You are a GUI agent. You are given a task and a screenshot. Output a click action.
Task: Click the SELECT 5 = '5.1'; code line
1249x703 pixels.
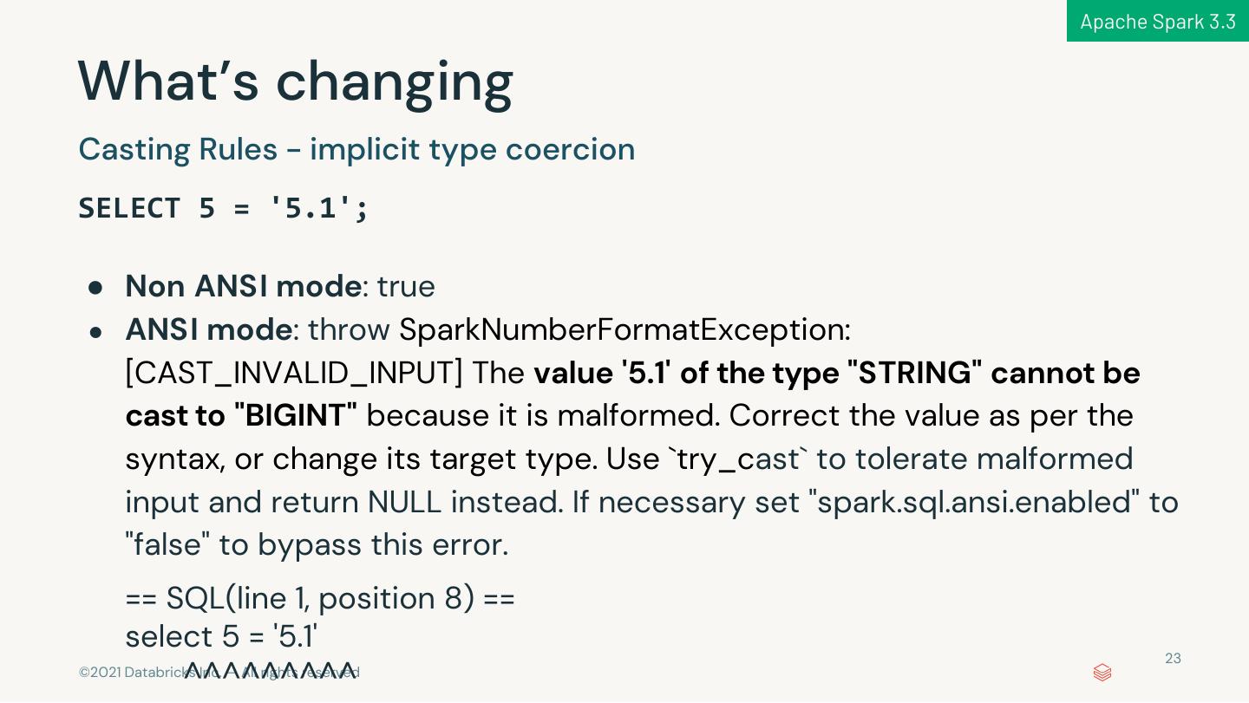coord(224,208)
